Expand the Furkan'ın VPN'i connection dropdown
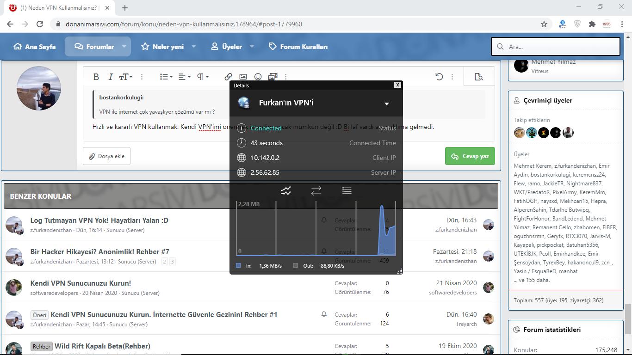 click(x=387, y=104)
